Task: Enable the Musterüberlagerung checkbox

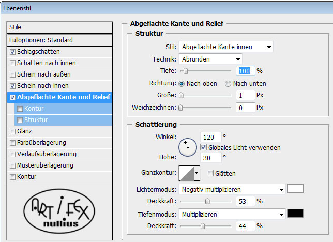Action: tap(12, 165)
